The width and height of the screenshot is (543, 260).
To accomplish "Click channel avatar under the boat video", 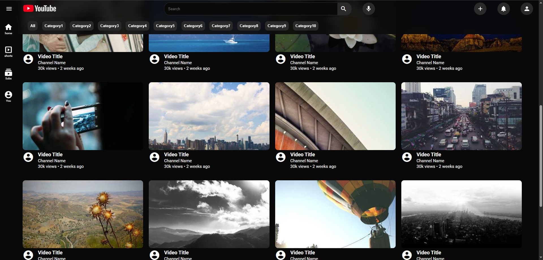I will click(154, 59).
